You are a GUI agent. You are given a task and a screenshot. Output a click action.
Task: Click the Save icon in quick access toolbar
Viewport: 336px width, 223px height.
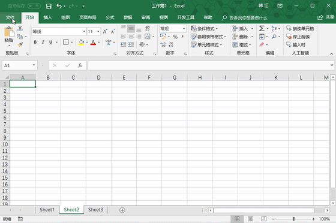49,6
